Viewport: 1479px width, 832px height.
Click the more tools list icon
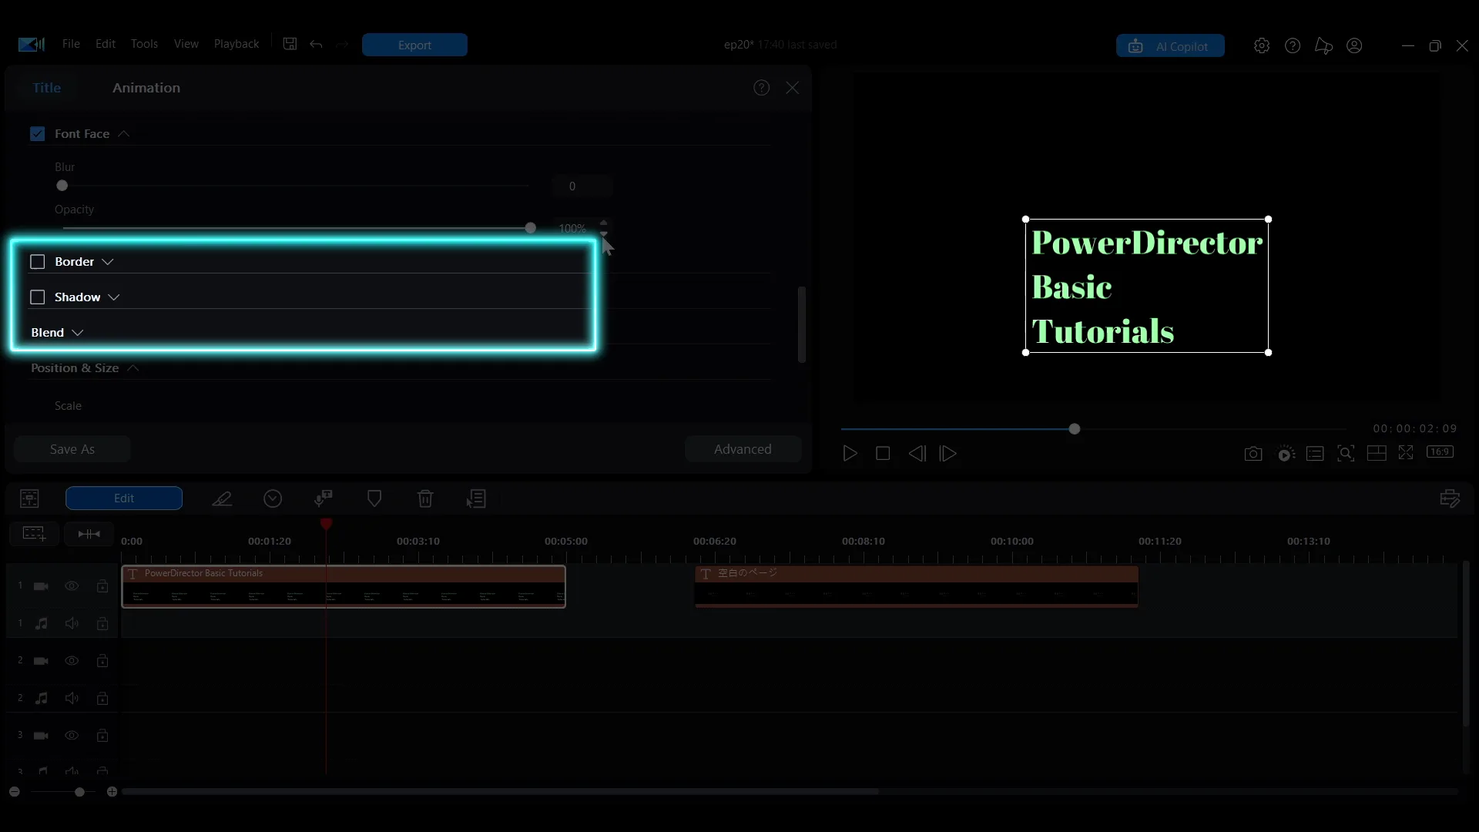pos(476,498)
